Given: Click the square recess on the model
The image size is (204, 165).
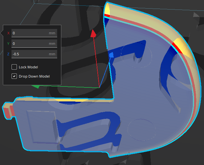Looking at the screenshot, I should click(42, 127).
